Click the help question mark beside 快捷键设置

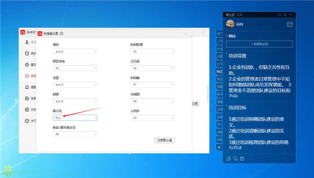point(61,34)
